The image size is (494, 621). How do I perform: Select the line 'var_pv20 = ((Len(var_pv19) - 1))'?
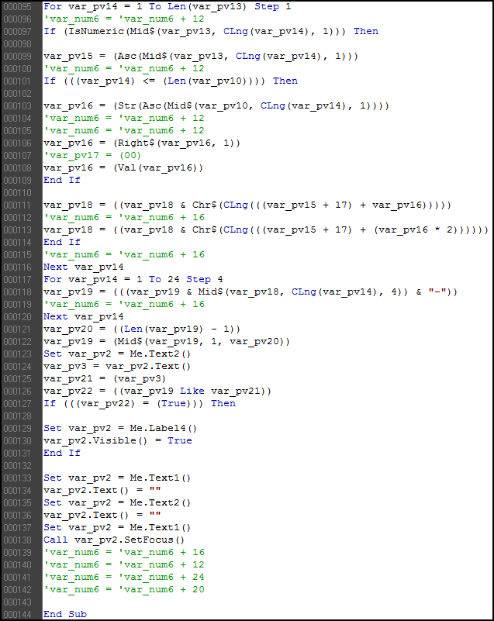pos(142,329)
